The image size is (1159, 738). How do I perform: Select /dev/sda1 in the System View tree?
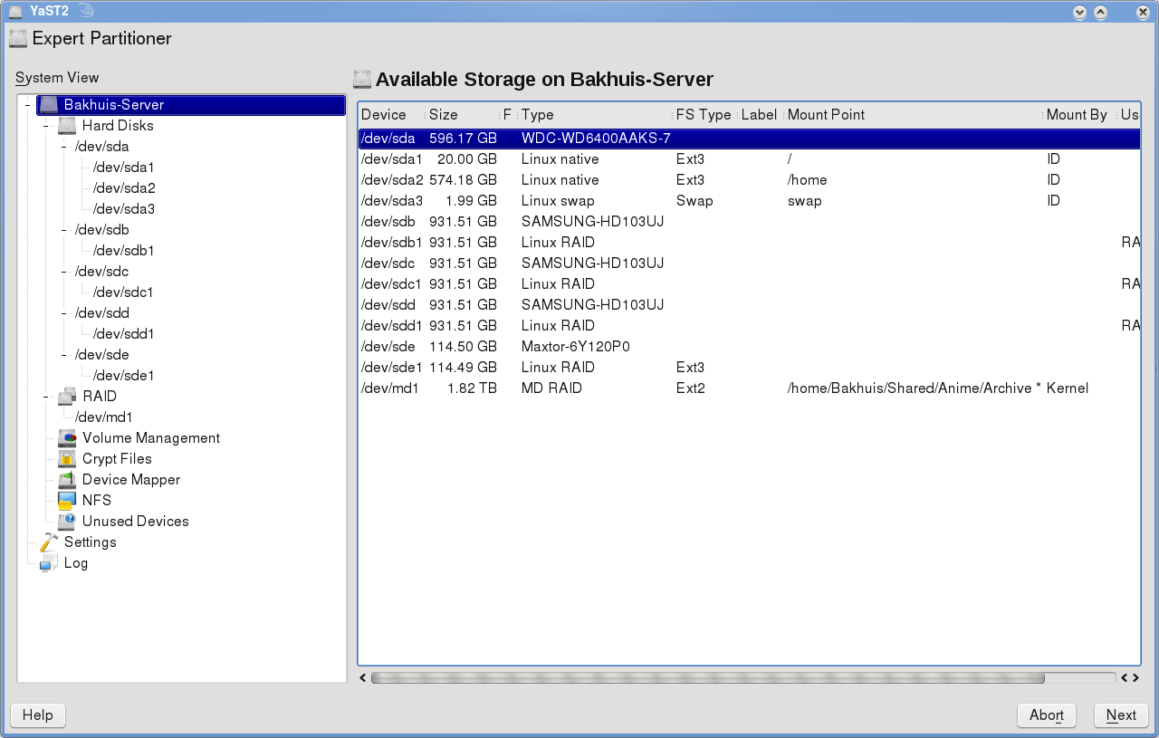(x=124, y=168)
